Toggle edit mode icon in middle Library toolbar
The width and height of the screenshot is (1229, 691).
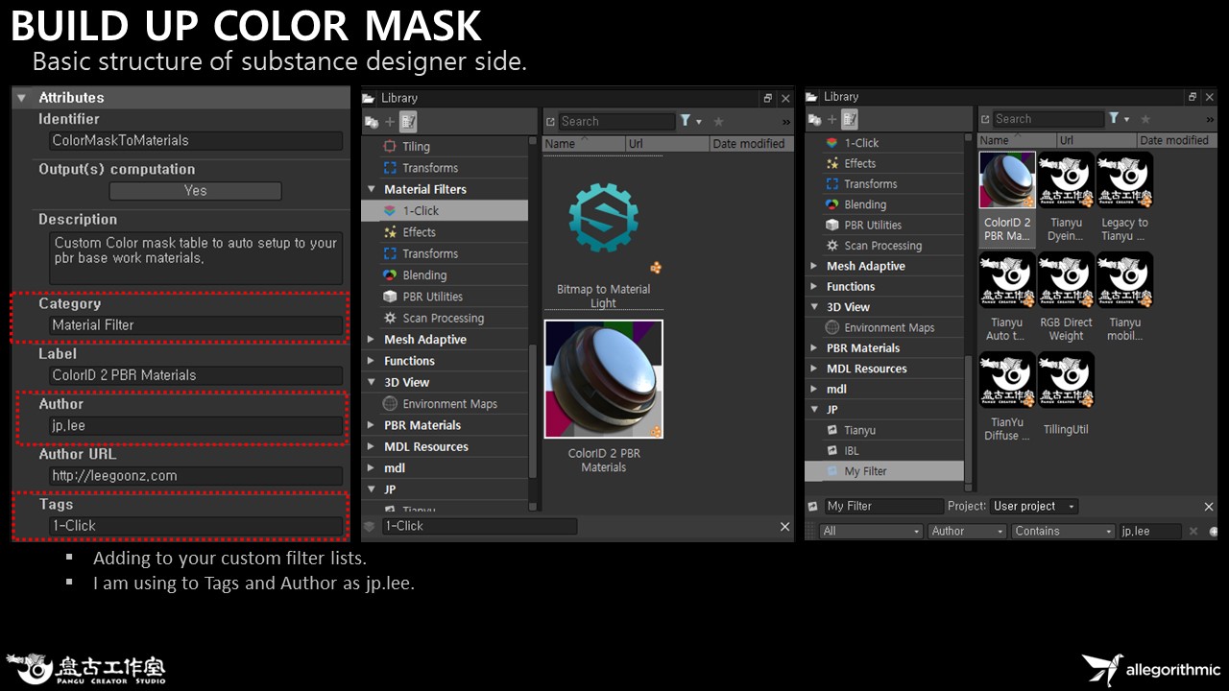(x=408, y=122)
